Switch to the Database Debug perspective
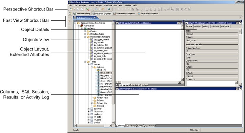The width and height of the screenshot is (245, 133). [82, 14]
